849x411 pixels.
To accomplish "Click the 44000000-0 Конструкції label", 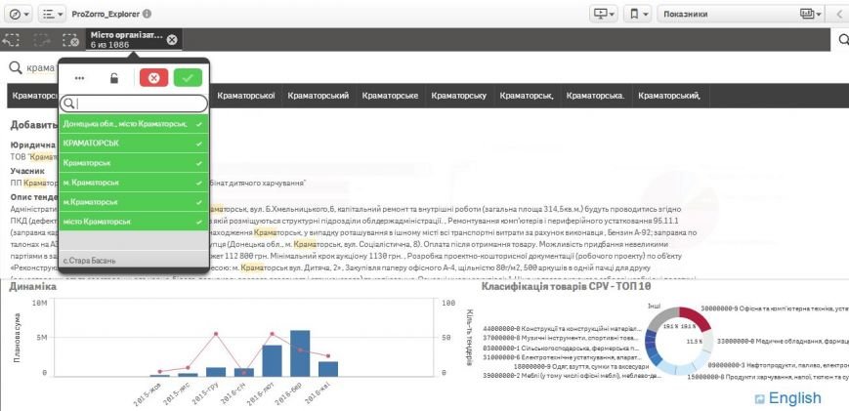I will pos(562,328).
